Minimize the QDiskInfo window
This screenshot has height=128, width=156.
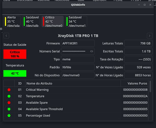pyautogui.click(x=139, y=5)
